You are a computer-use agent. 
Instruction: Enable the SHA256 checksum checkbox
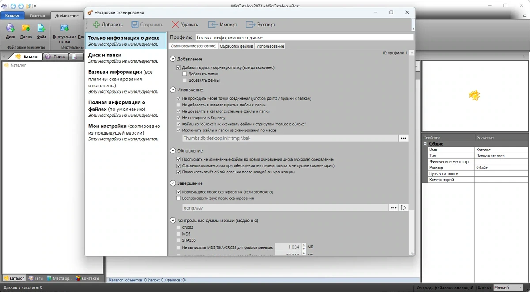[178, 240]
